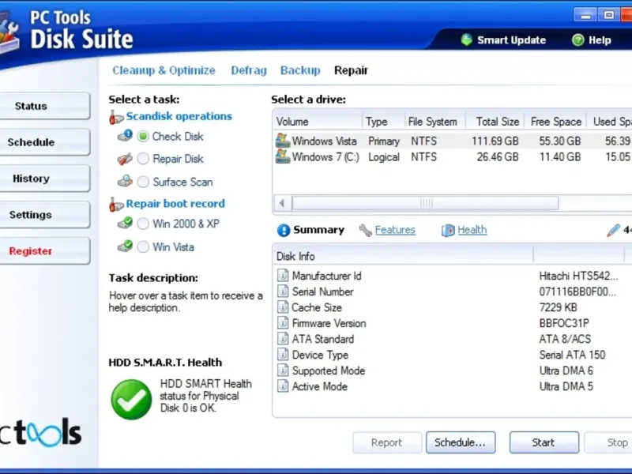The height and width of the screenshot is (474, 632).
Task: Click the Disk Info column header
Action: click(404, 256)
